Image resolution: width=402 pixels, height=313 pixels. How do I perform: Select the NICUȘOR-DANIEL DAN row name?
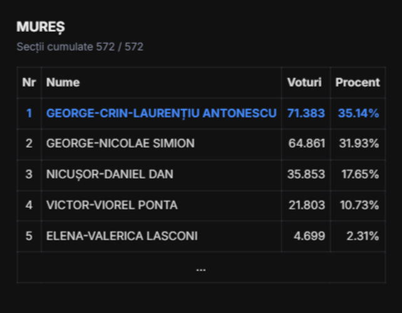click(110, 175)
